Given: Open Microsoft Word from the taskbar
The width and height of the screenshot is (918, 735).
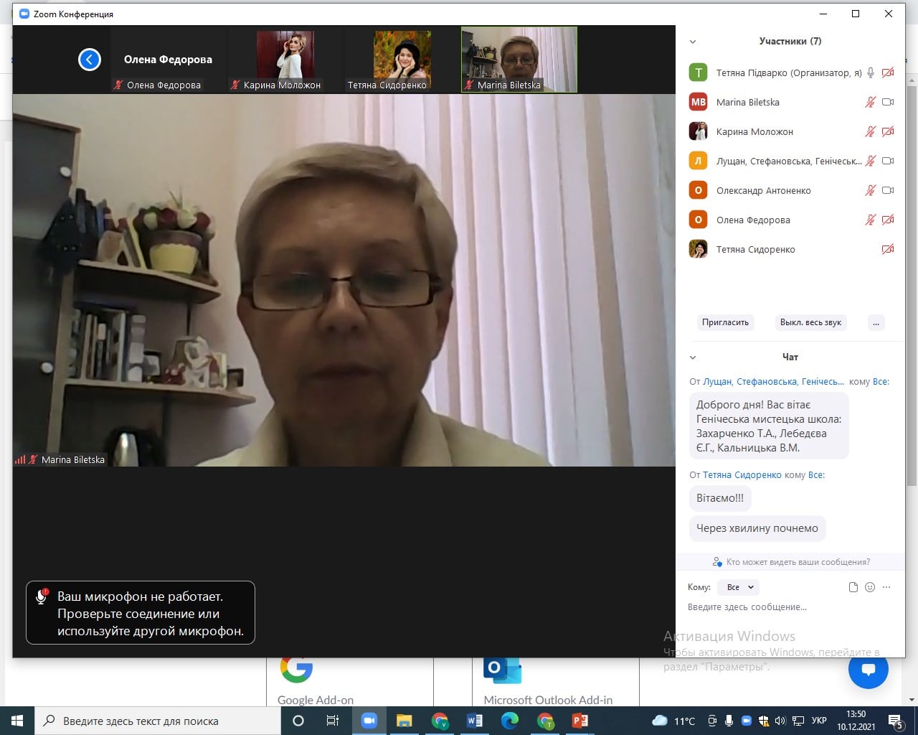Looking at the screenshot, I should [475, 721].
